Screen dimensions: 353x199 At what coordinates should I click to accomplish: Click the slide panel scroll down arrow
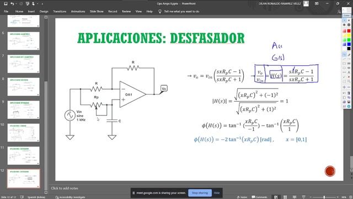(x=46, y=192)
